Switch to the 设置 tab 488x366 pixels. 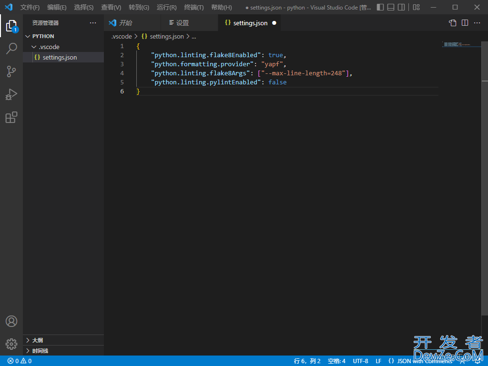click(x=190, y=23)
